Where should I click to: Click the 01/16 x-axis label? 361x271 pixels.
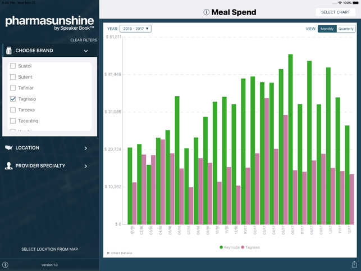point(132,230)
